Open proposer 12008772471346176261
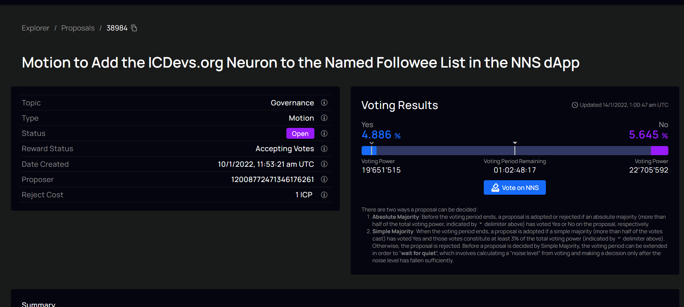684x307 pixels. [273, 179]
